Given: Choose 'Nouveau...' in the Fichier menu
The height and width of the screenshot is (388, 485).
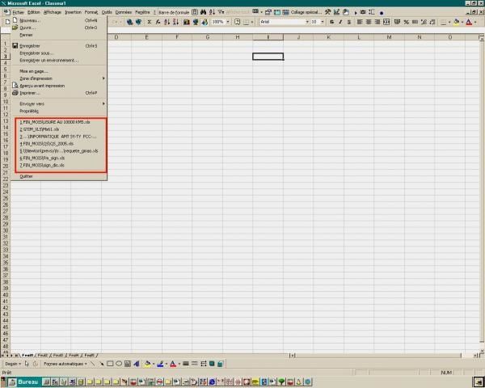Looking at the screenshot, I should point(59,20).
